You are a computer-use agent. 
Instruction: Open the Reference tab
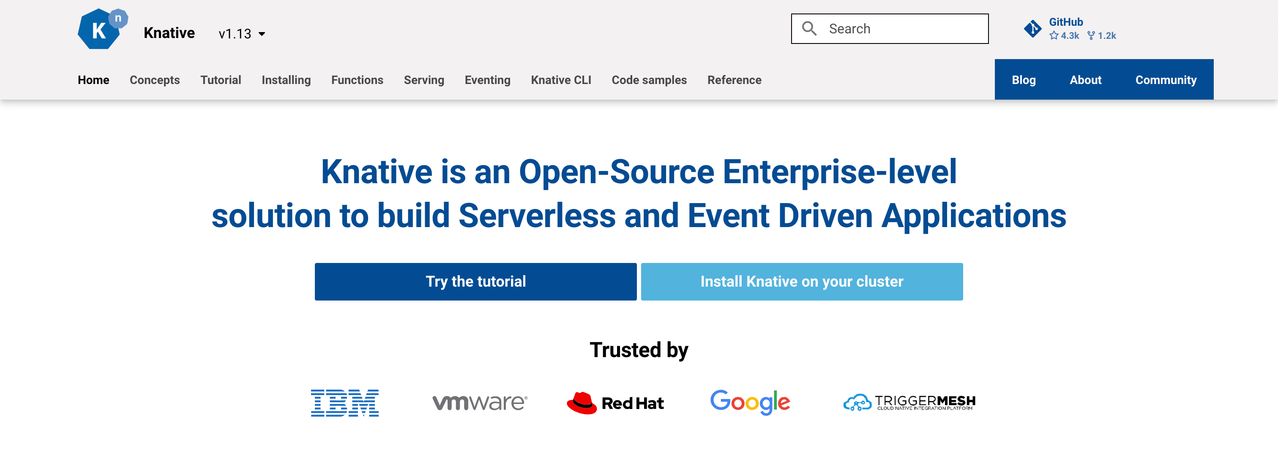pos(734,80)
